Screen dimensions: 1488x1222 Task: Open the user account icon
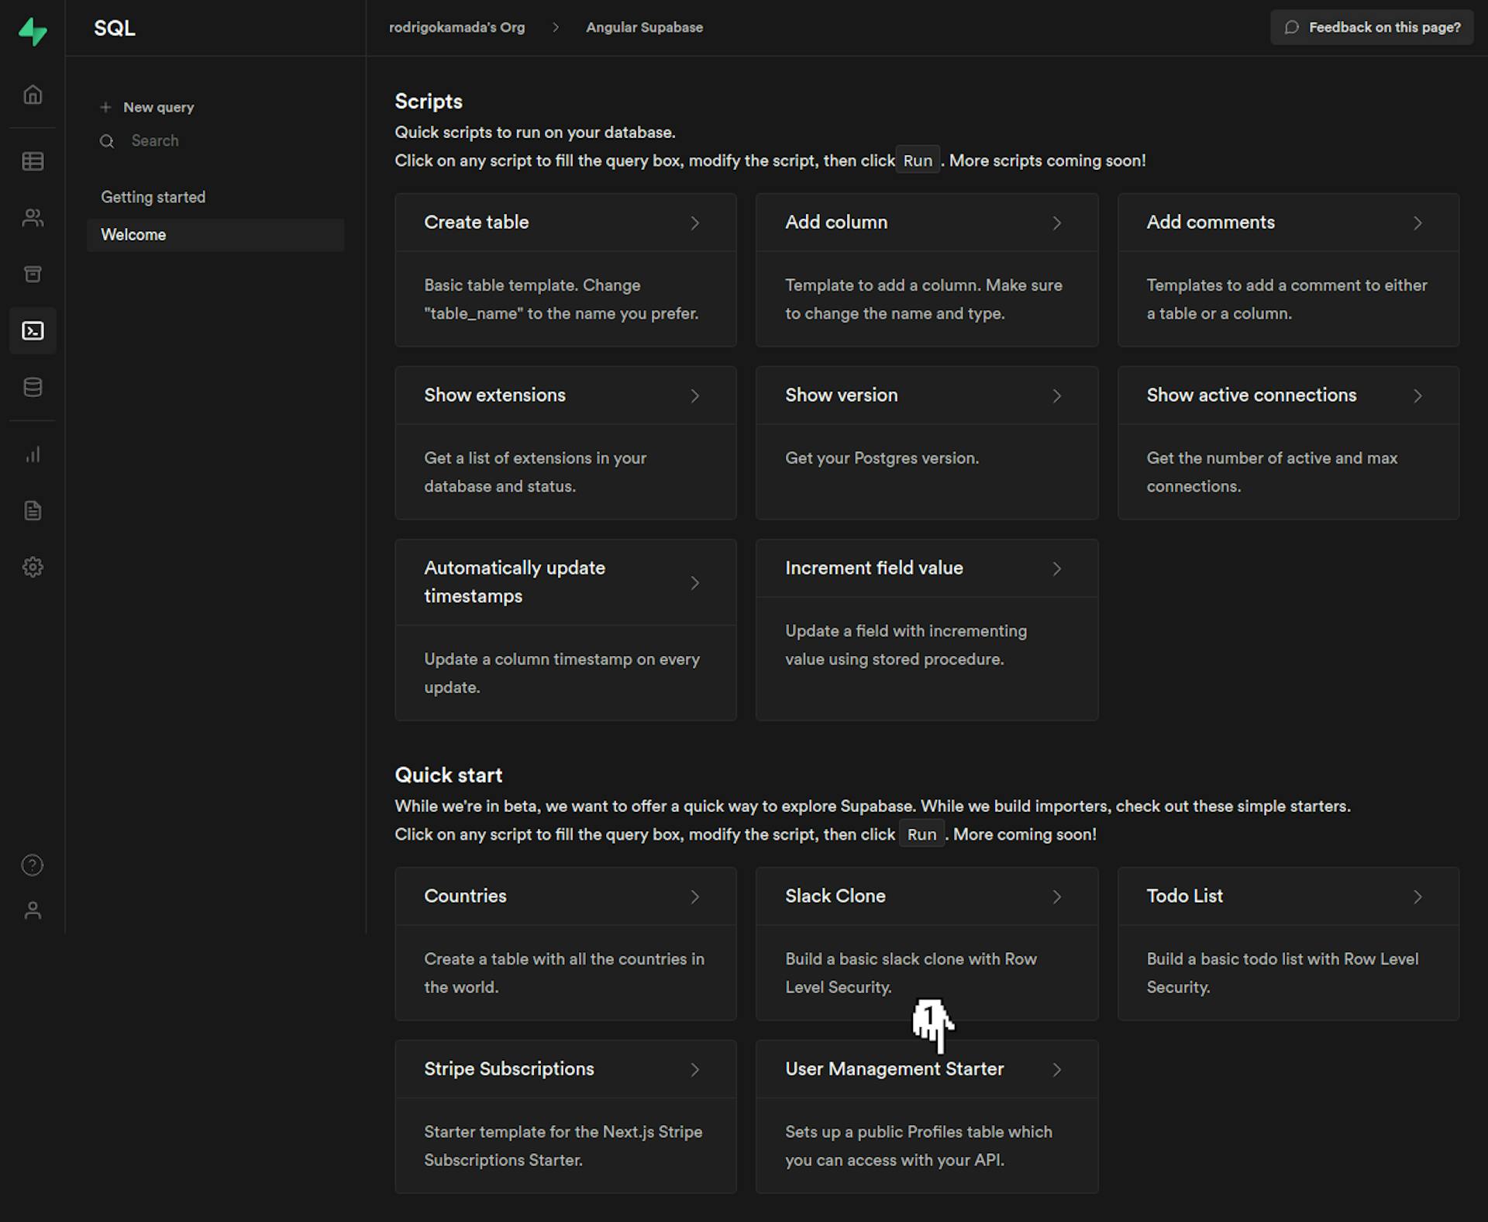[x=33, y=910]
